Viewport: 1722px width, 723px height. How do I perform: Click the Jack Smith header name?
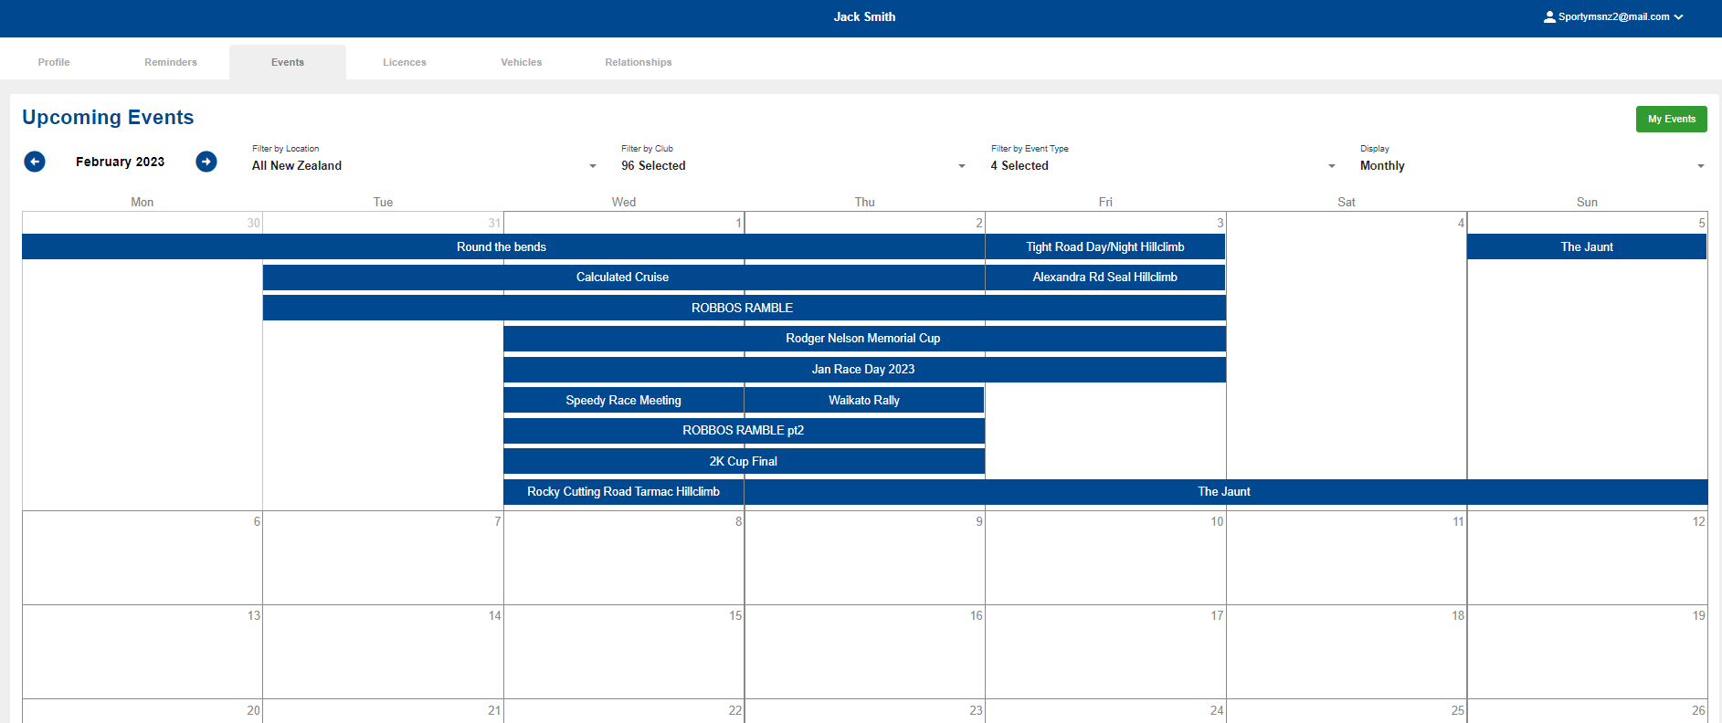864,16
